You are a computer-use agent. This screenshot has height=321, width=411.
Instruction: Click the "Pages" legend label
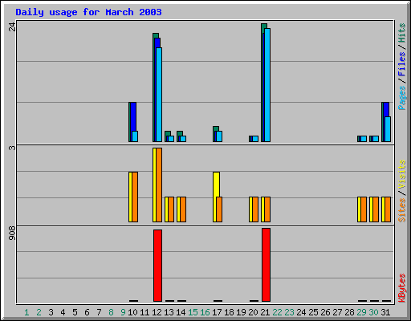click(x=401, y=98)
